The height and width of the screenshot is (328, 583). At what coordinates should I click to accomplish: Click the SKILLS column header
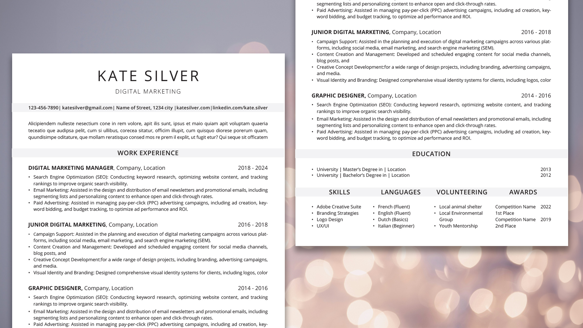tap(339, 192)
